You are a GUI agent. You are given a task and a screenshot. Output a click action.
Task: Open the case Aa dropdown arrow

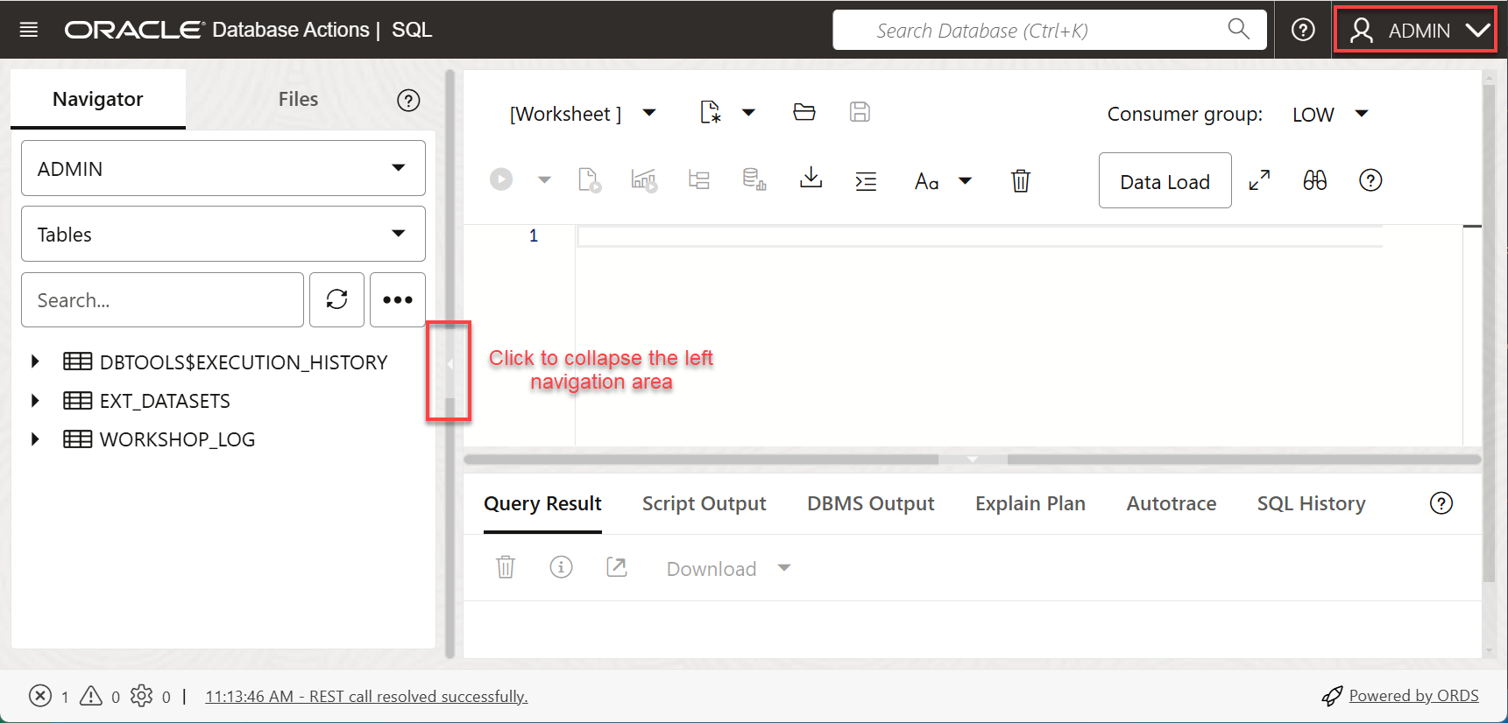click(966, 181)
